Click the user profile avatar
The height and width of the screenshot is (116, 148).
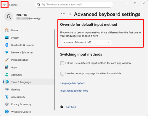point(9,17)
